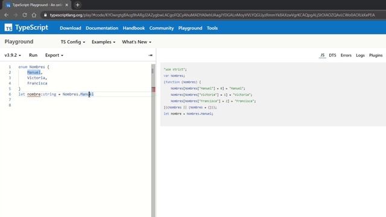Click the underlined 'nombre' variable
The width and height of the screenshot is (386, 217).
coord(34,94)
